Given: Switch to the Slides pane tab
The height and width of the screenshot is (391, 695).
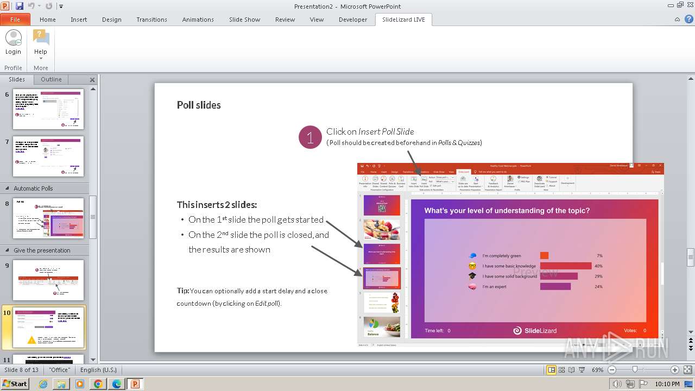Looking at the screenshot, I should [x=17, y=79].
